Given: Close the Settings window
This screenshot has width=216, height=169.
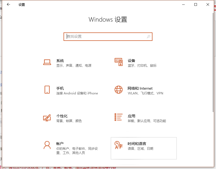Looking at the screenshot, I should click(x=208, y=4).
